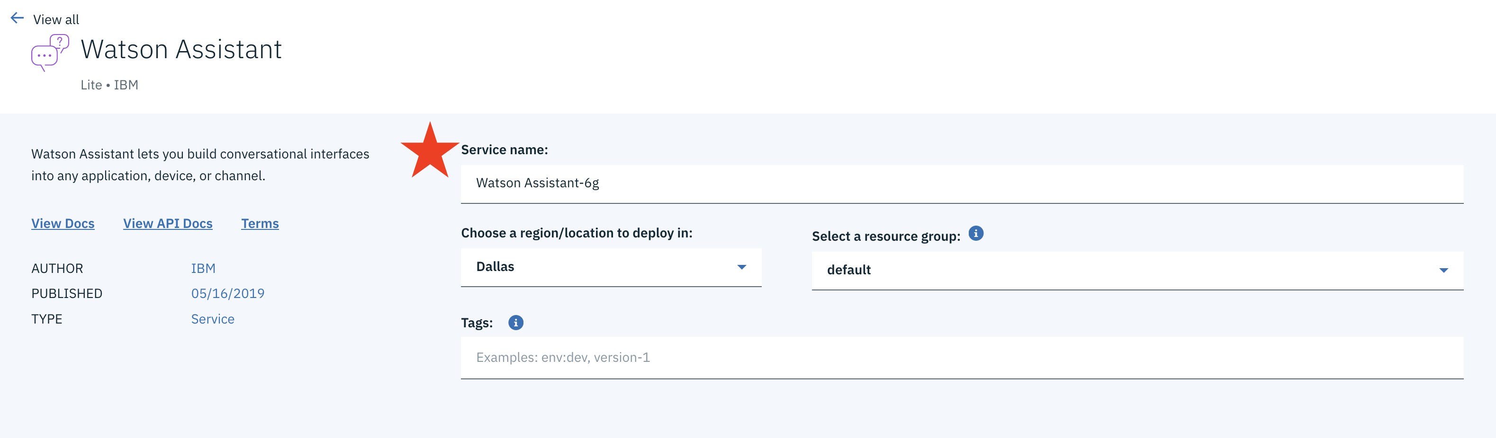
Task: Open the View all link
Action: point(56,19)
